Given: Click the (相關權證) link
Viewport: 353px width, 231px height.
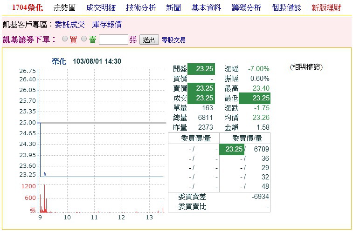Looking at the screenshot, I should [x=306, y=67].
